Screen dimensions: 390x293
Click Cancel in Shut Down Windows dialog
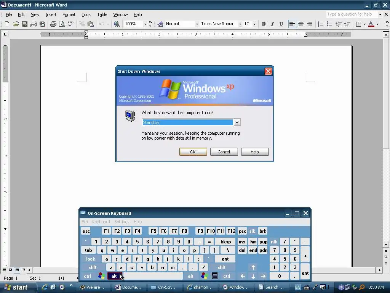224,152
